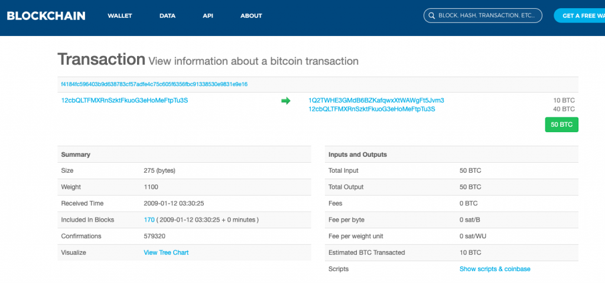Open the block 170 link
The height and width of the screenshot is (283, 605).
click(x=149, y=220)
